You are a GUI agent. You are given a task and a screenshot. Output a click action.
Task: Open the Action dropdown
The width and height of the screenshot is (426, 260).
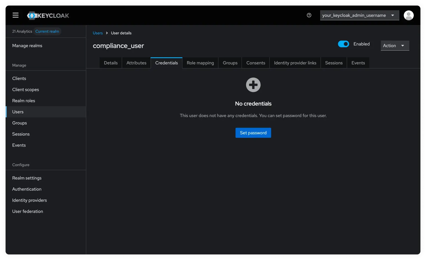point(395,45)
